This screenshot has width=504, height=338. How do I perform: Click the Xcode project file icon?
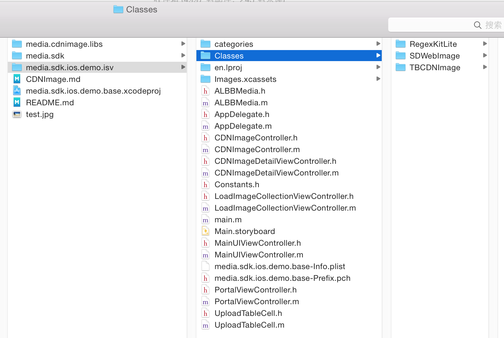[x=17, y=91]
